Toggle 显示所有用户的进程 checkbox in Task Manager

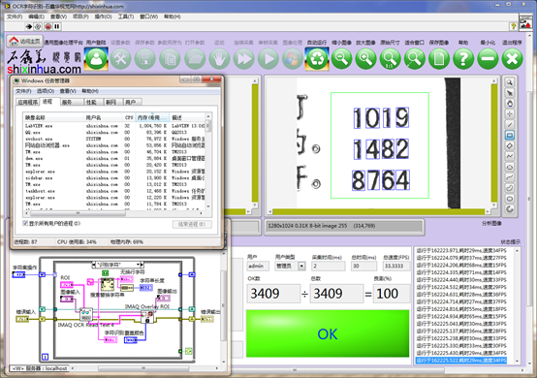tap(25, 223)
